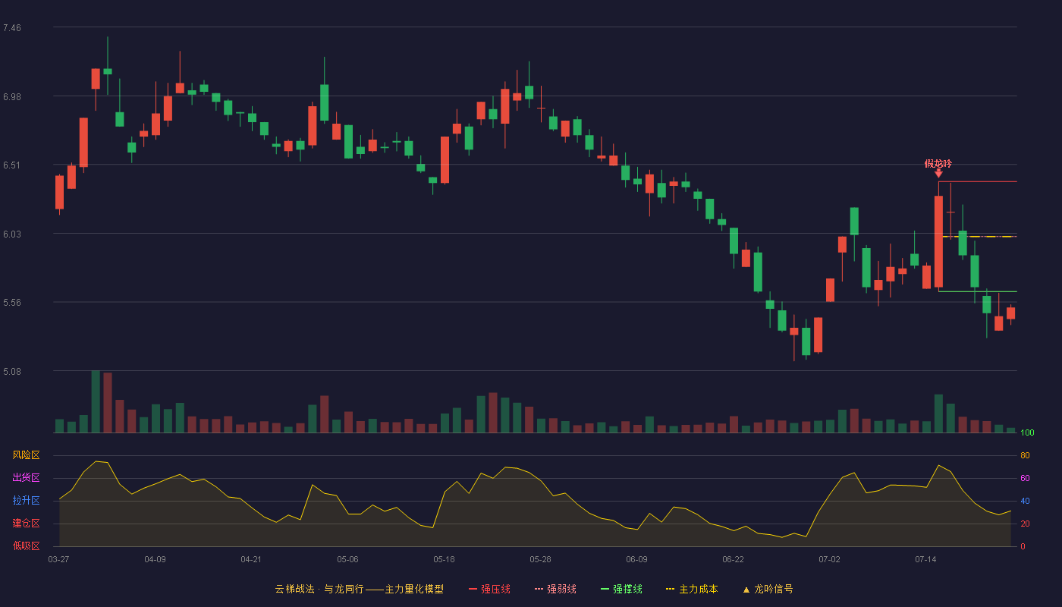Click the 假龙吟 signal label
Screen dimensions: 1062x607
click(x=938, y=163)
